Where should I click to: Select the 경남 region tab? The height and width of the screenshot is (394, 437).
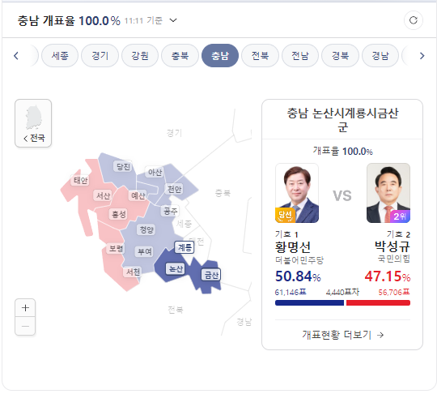[380, 56]
